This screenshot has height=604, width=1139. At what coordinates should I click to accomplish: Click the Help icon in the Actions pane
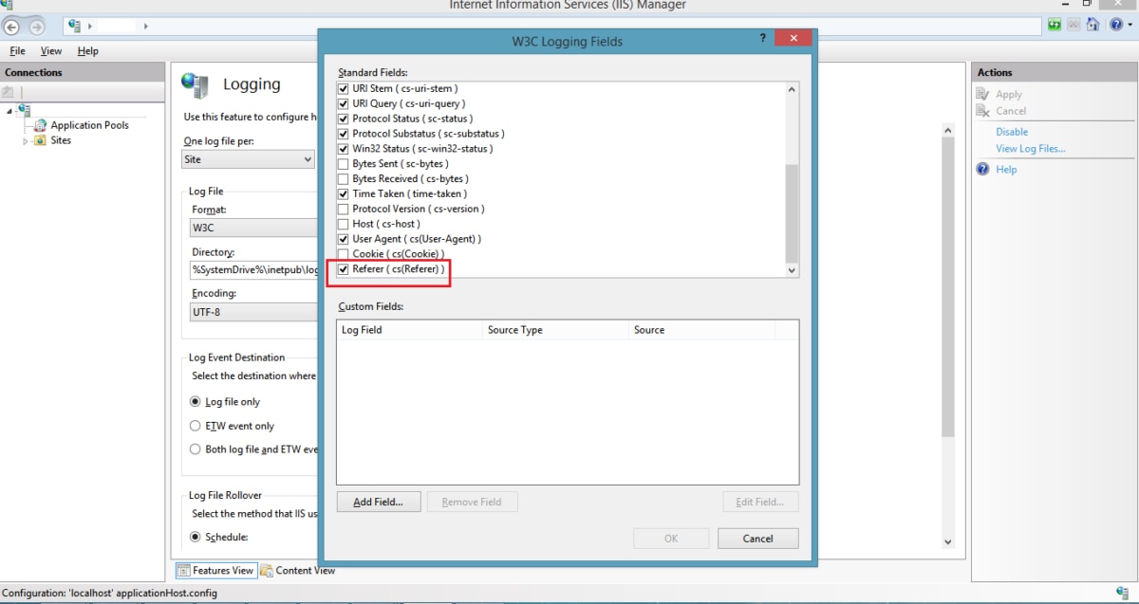983,170
